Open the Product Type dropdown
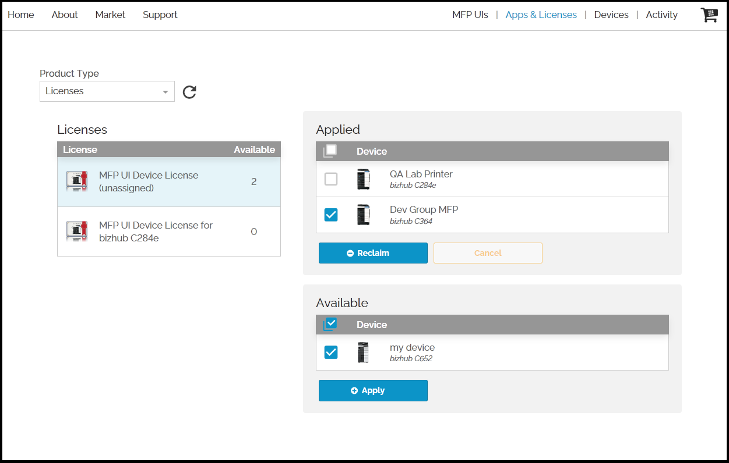Viewport: 729px width, 463px height. [107, 91]
